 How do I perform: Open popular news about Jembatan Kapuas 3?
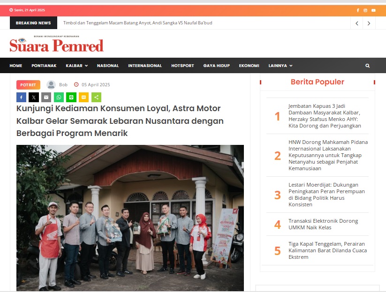325,116
